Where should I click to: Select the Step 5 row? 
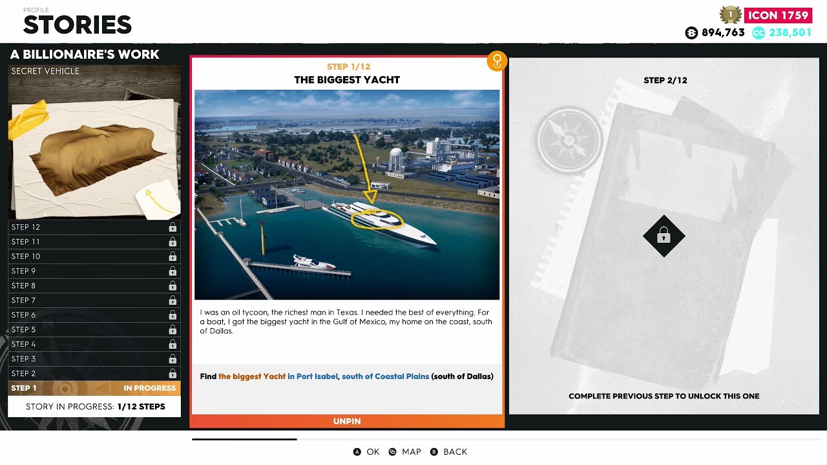(x=94, y=329)
